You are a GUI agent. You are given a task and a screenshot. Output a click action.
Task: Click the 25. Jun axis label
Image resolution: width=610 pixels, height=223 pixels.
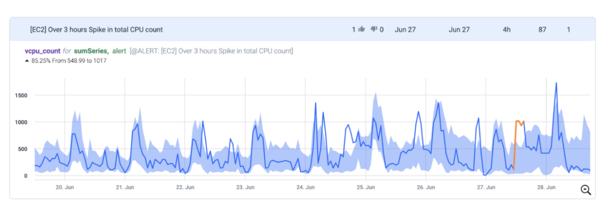click(x=365, y=187)
